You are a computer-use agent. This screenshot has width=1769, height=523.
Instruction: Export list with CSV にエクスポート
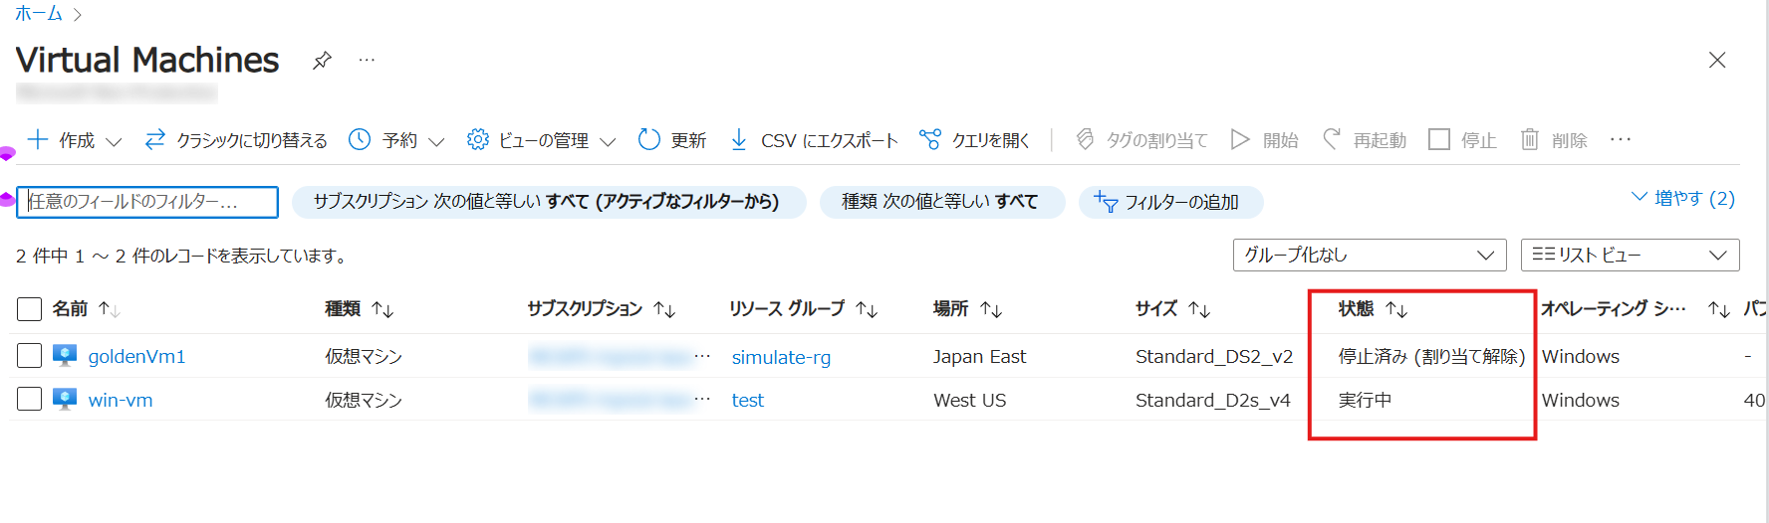pyautogui.click(x=814, y=140)
